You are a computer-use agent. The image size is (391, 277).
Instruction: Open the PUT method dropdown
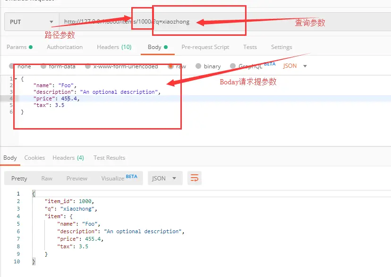tap(32, 22)
